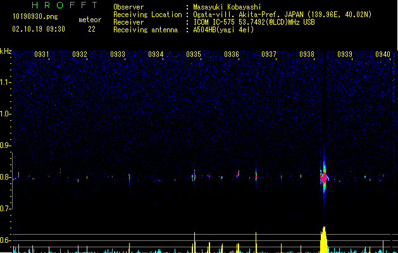The height and width of the screenshot is (253, 398).
Task: Click the 0.6 kHz axis label
Action: tap(6, 240)
